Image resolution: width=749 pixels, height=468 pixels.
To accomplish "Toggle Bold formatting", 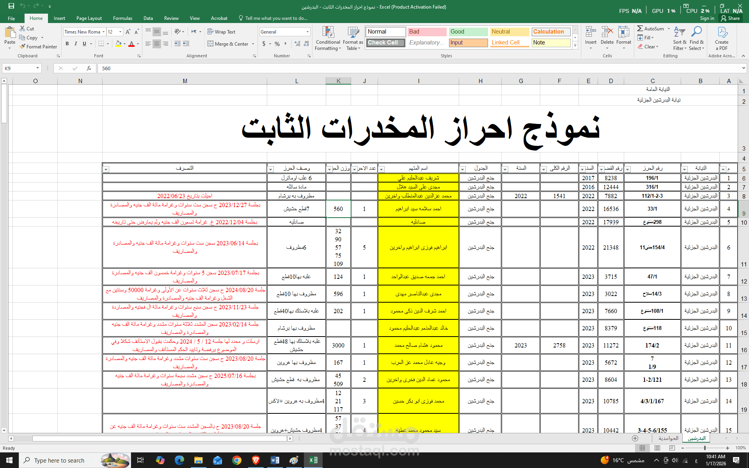I will 67,44.
